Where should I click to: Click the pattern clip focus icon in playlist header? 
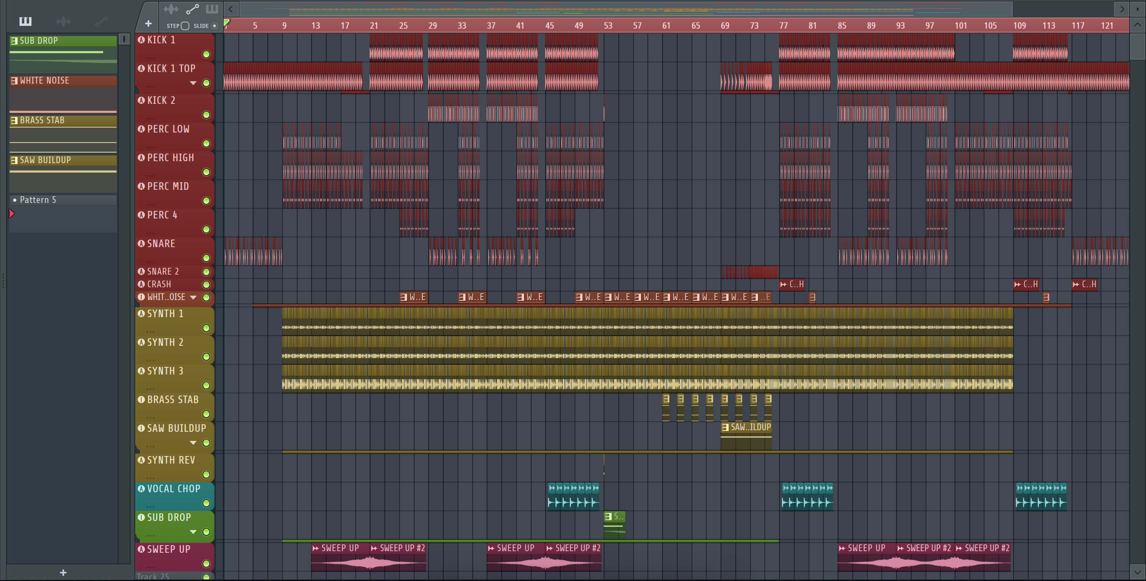pyautogui.click(x=212, y=9)
